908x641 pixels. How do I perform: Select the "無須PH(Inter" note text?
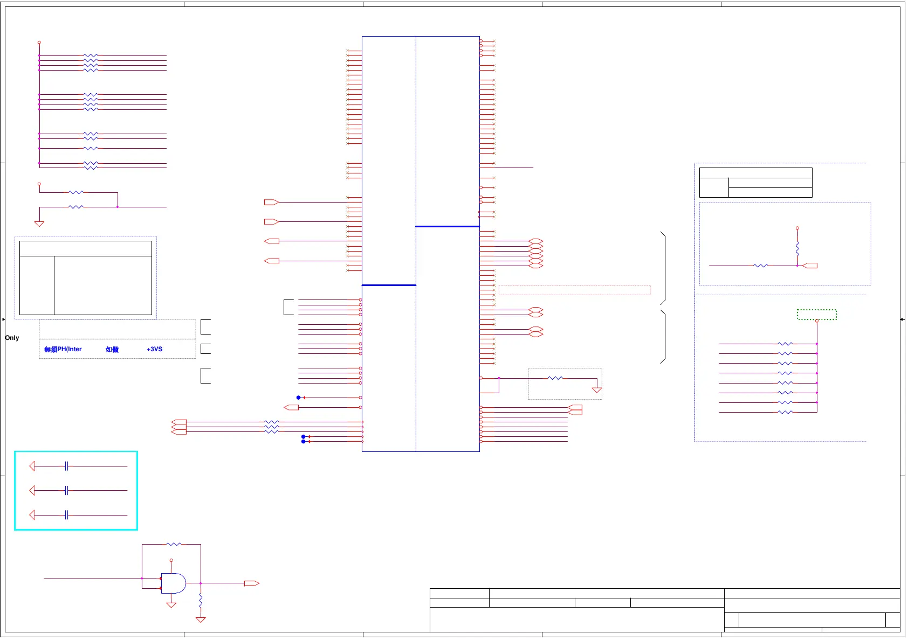point(63,349)
